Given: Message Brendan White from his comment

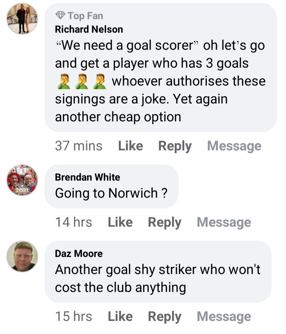Looking at the screenshot, I should pyautogui.click(x=224, y=223).
